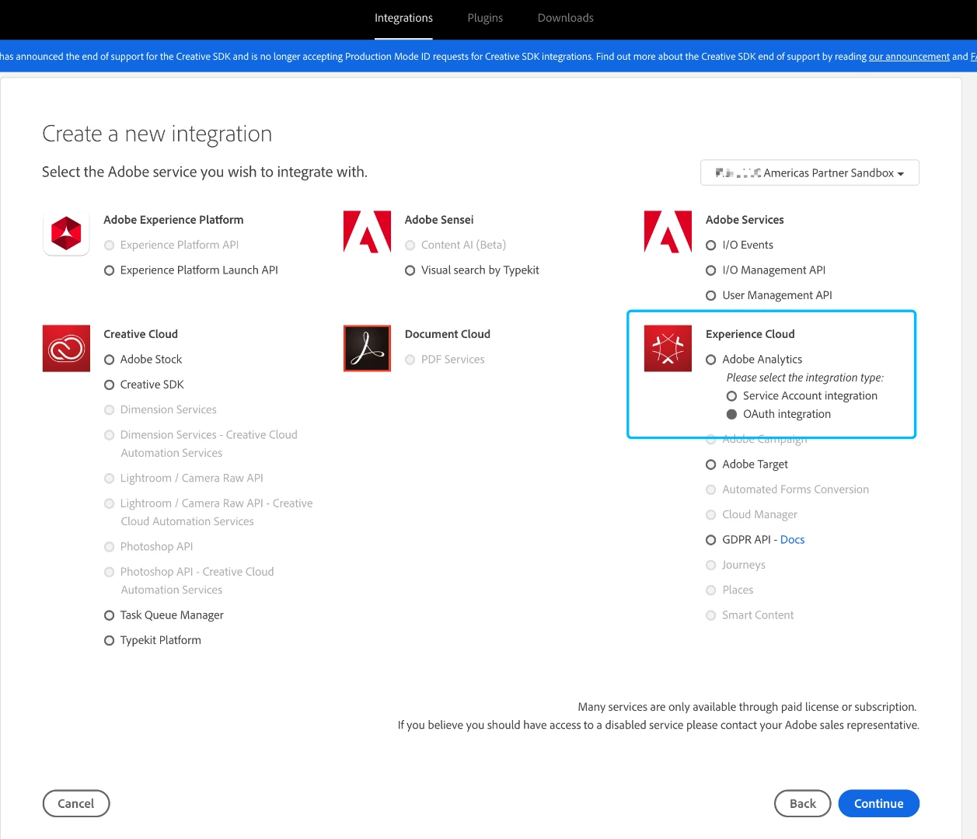
Task: Click disabled Dimension Services radio
Action: tap(110, 410)
